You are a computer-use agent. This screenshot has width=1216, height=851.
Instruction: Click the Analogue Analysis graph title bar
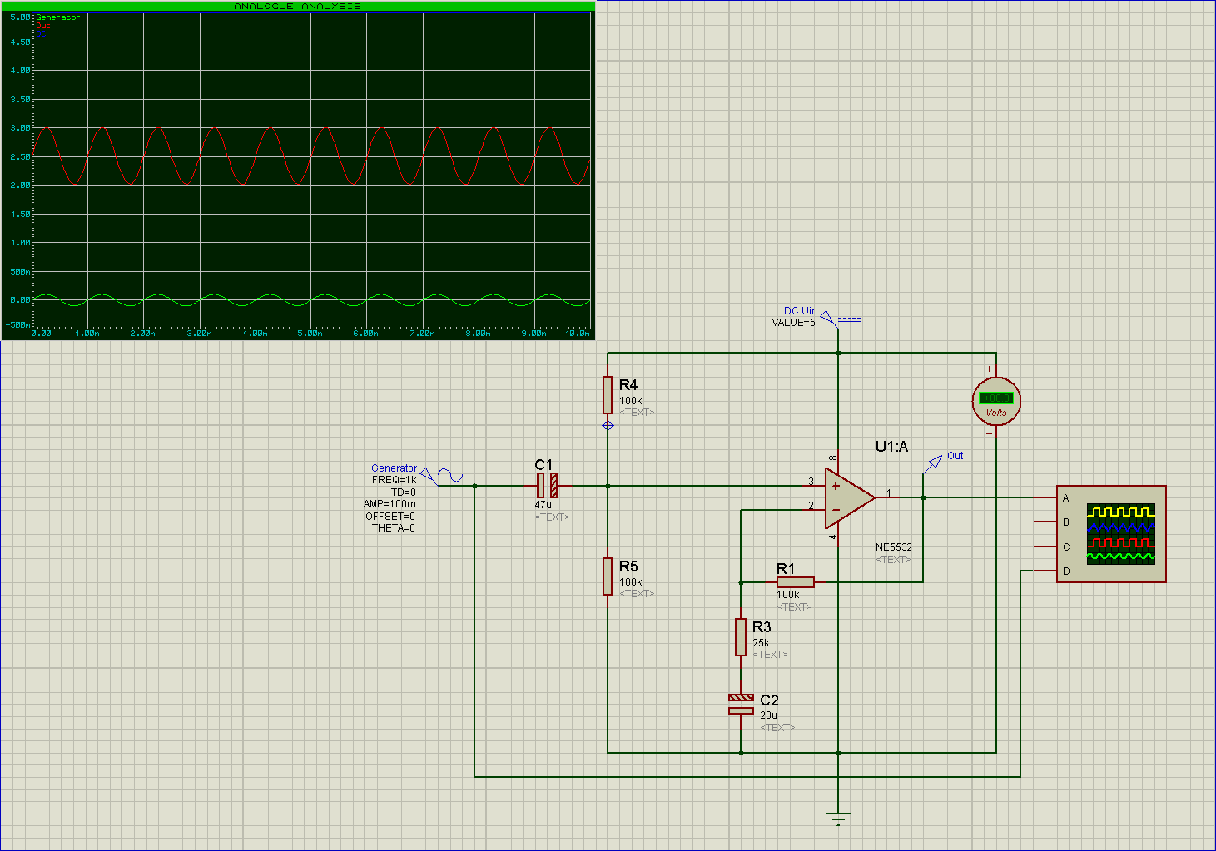point(298,6)
